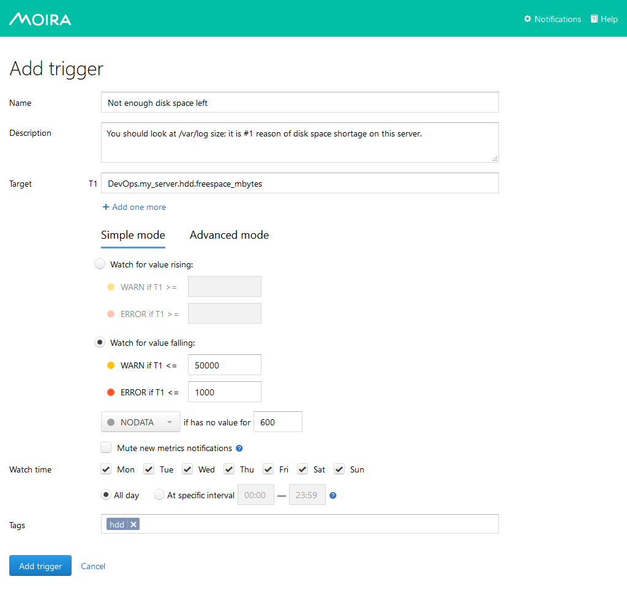Viewport: 627px width, 612px height.
Task: Click the Moira logo in header
Action: click(40, 19)
